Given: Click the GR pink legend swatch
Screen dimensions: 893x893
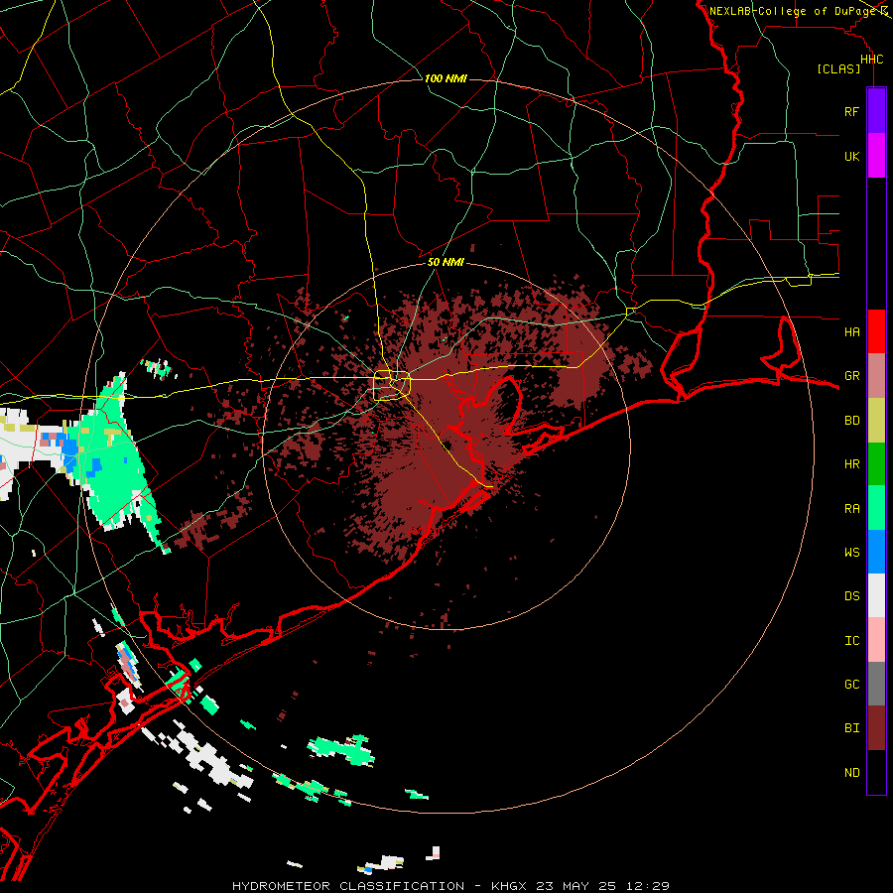Looking at the screenshot, I should pos(876,376).
